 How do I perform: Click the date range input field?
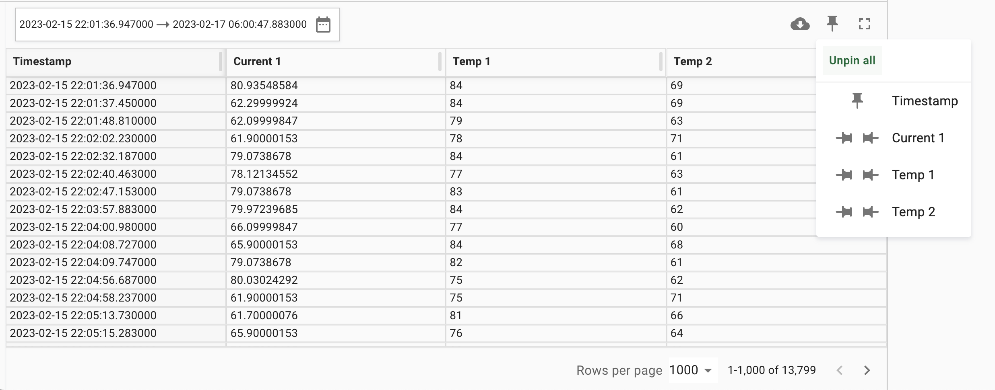click(x=178, y=25)
